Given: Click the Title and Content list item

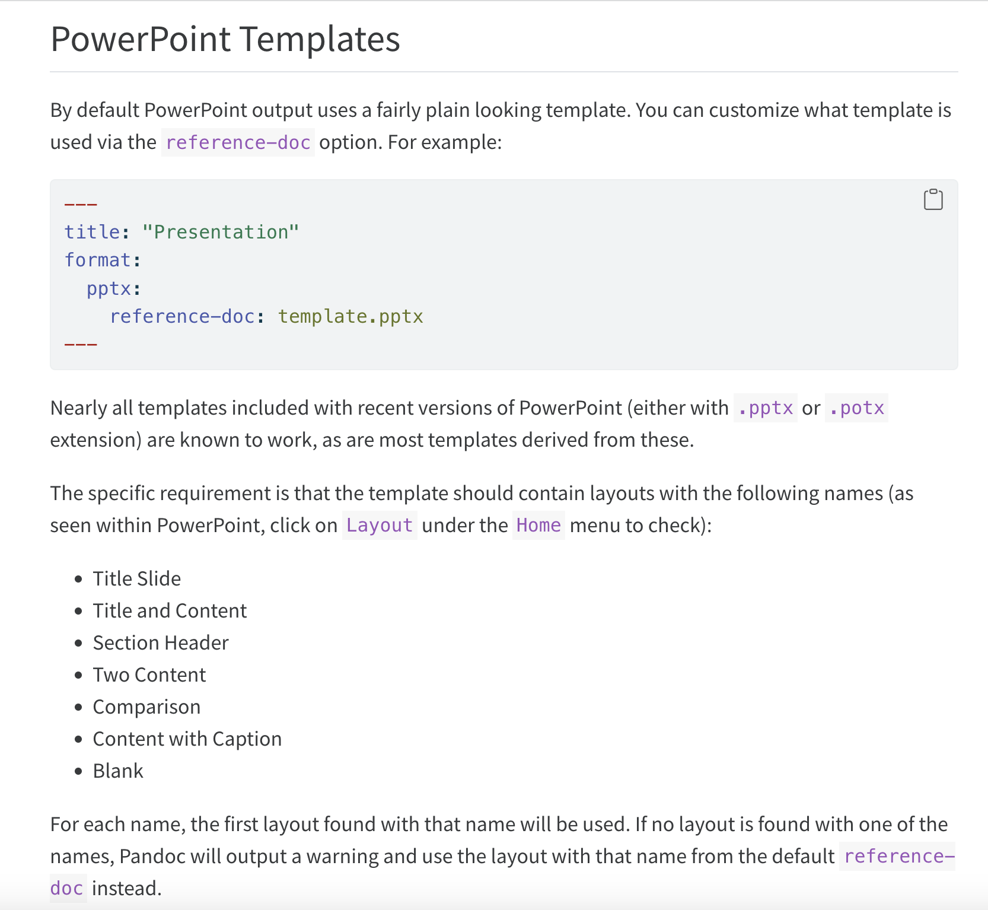Looking at the screenshot, I should (170, 610).
